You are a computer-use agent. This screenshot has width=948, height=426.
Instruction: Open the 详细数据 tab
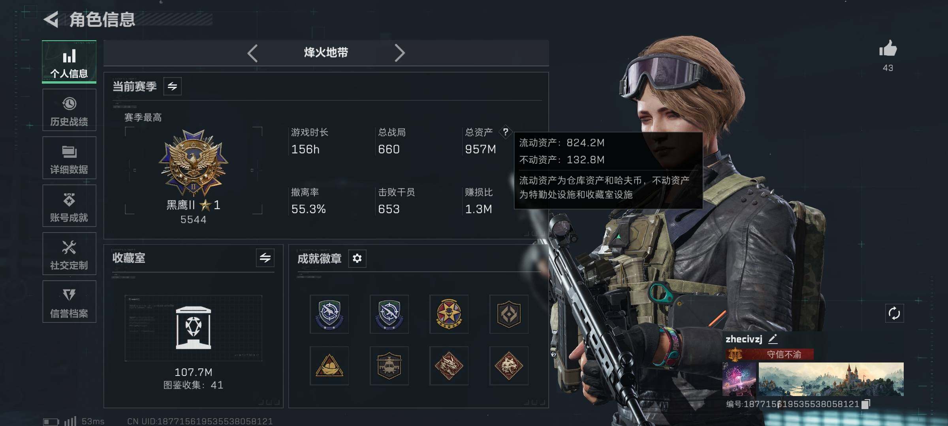pos(69,158)
